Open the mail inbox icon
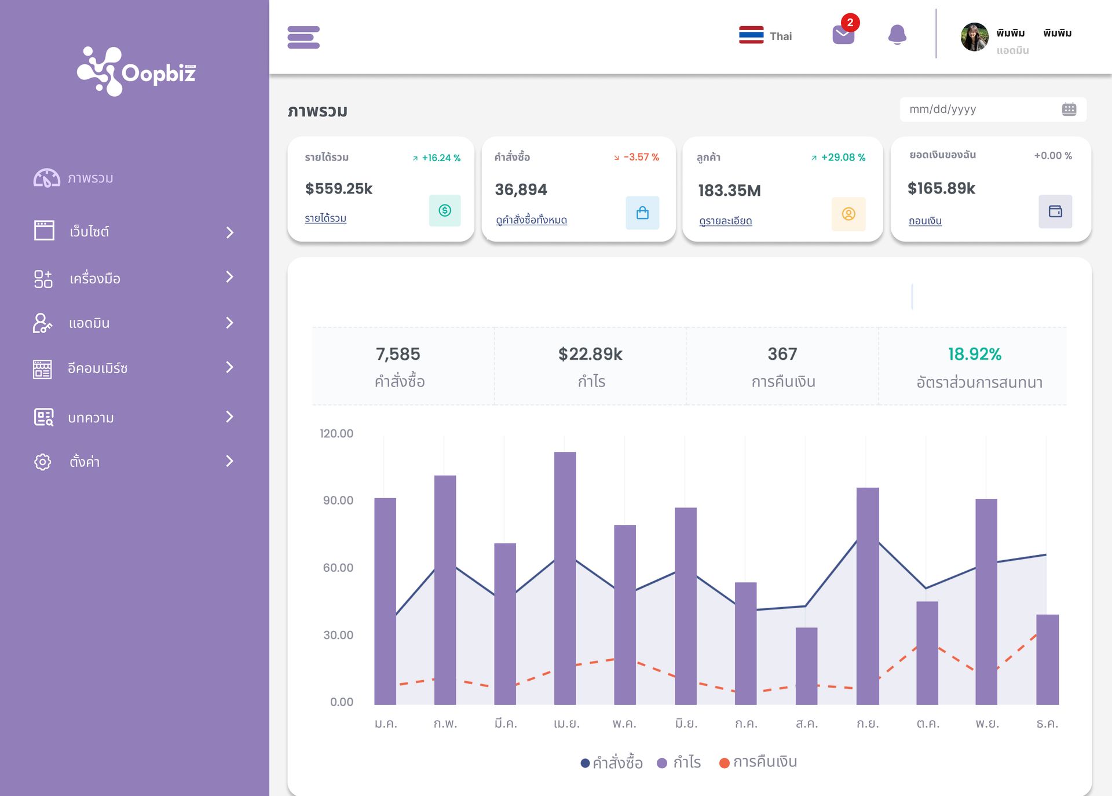Image resolution: width=1112 pixels, height=796 pixels. (843, 35)
